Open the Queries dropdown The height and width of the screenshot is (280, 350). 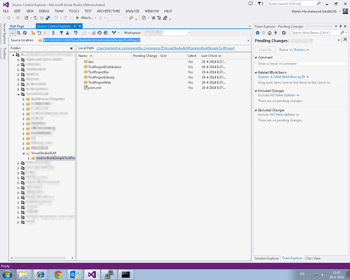coord(265,77)
